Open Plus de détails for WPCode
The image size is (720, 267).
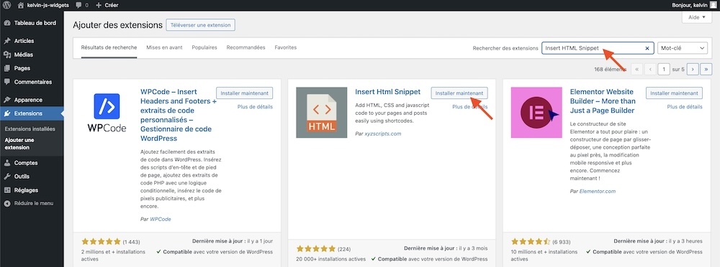(x=255, y=107)
